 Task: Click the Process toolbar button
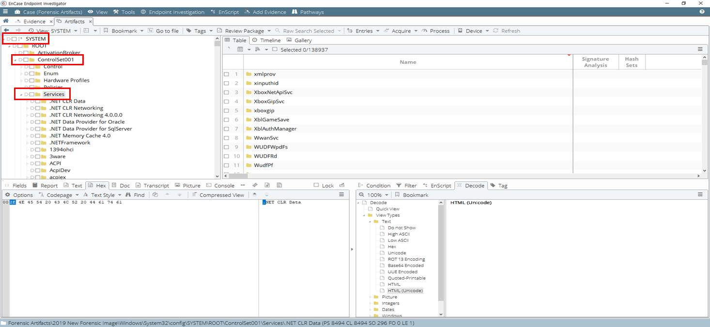click(x=435, y=30)
